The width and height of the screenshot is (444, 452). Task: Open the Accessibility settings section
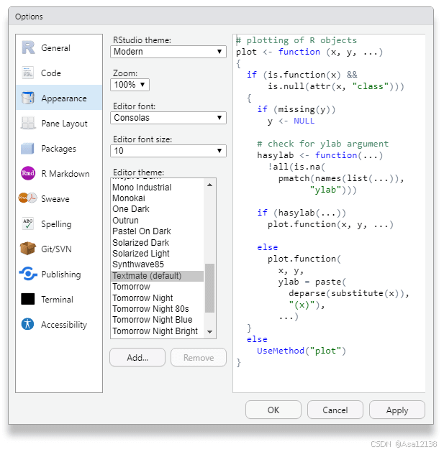[x=59, y=324]
